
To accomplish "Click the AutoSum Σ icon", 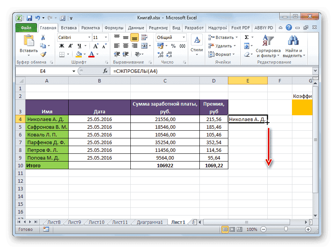I will (246, 37).
